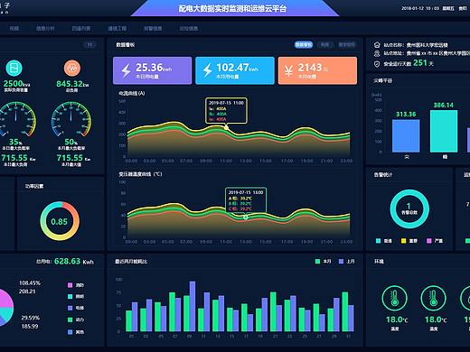470x352 pixels.
Task: Click the person icon beside the site address
Action: 377,53
